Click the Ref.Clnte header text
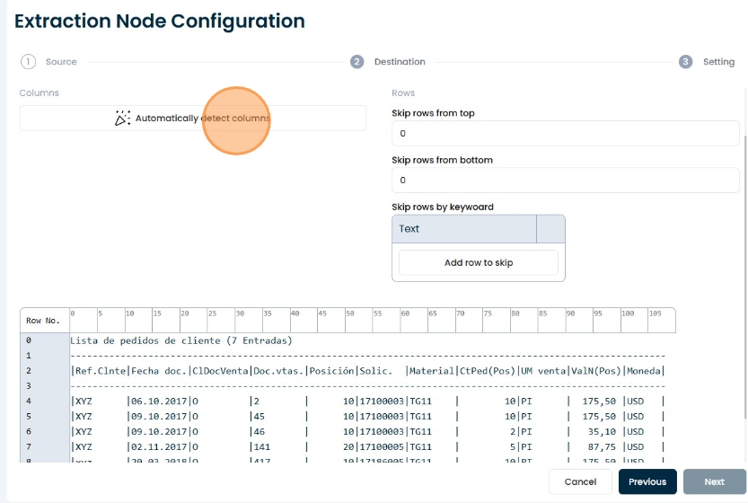This screenshot has height=503, width=748. click(x=101, y=371)
